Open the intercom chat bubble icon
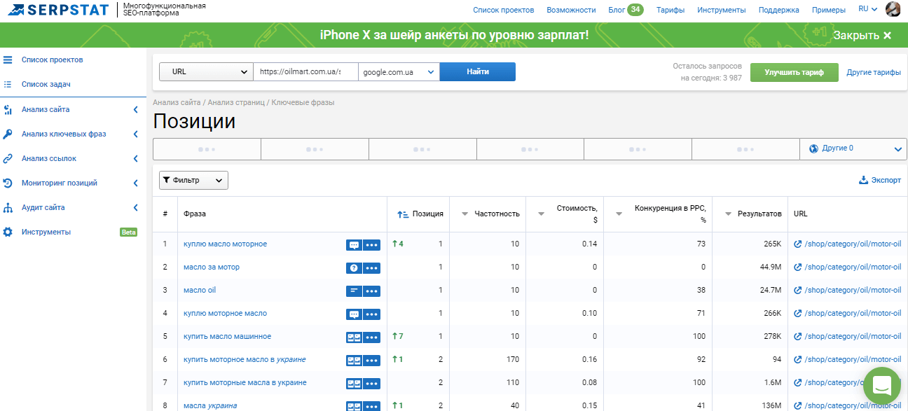 (881, 386)
